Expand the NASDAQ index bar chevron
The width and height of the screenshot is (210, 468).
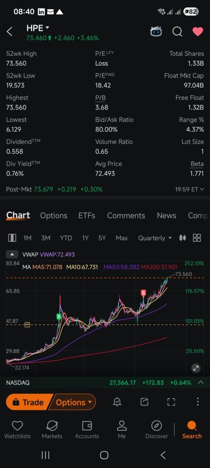(201, 383)
